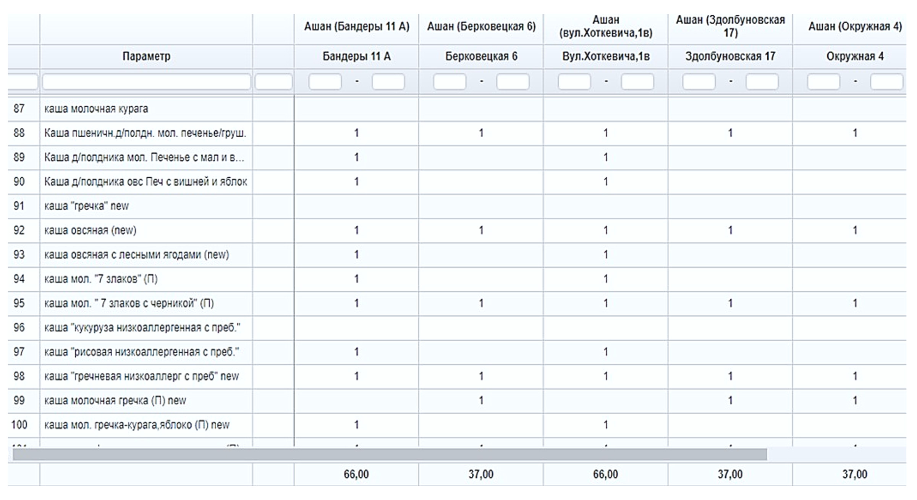The width and height of the screenshot is (917, 500).
Task: Focus the Берковецкая 6 minimum filter field
Action: point(450,82)
